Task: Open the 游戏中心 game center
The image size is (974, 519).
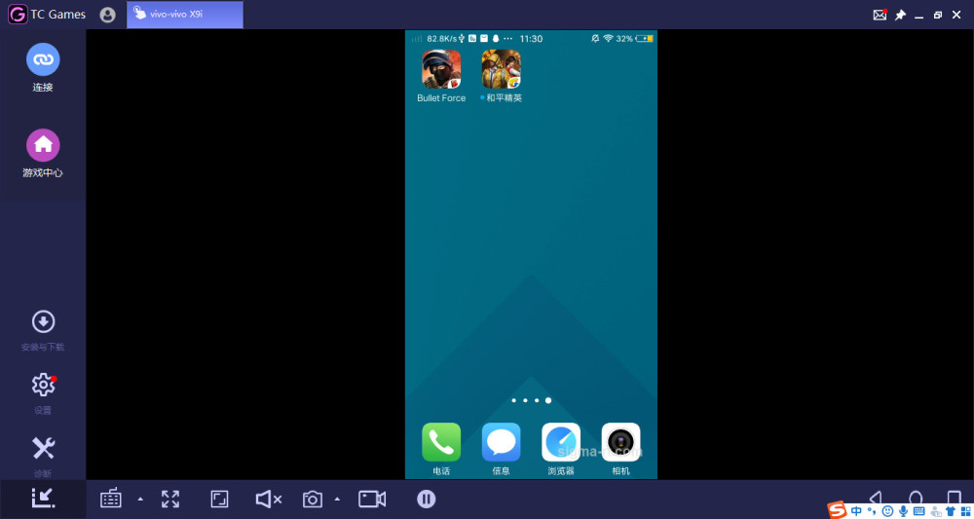Action: click(43, 145)
